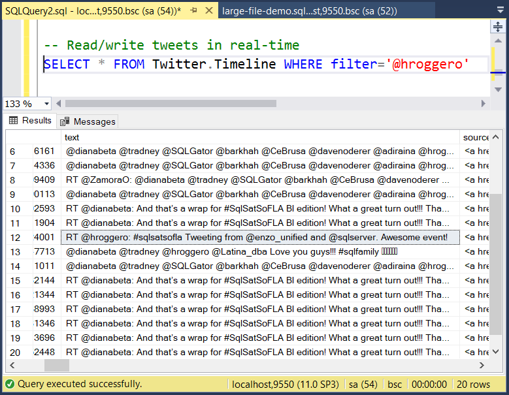Click the Messages tab icon
Image resolution: width=509 pixels, height=395 pixels.
(65, 121)
